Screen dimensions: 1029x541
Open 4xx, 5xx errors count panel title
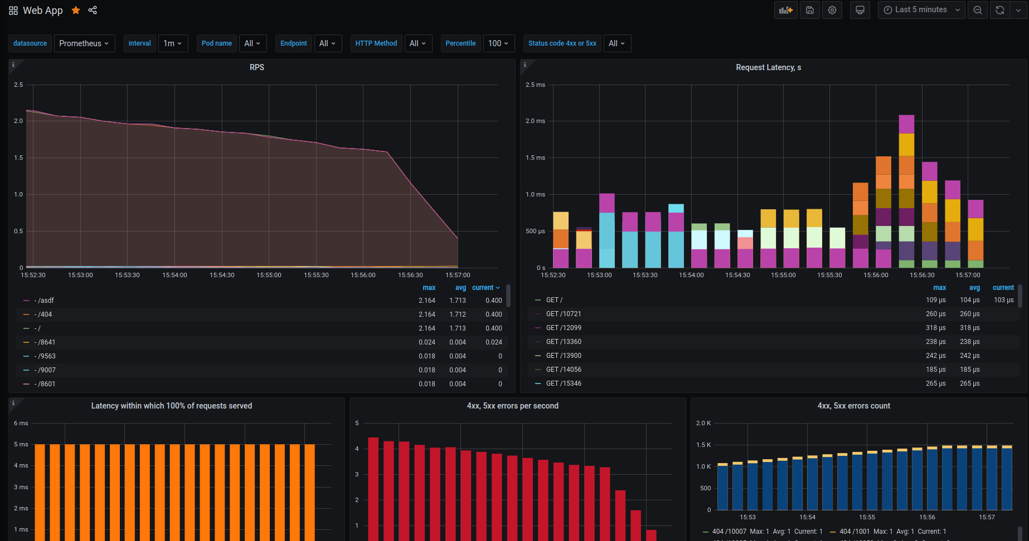coord(854,406)
